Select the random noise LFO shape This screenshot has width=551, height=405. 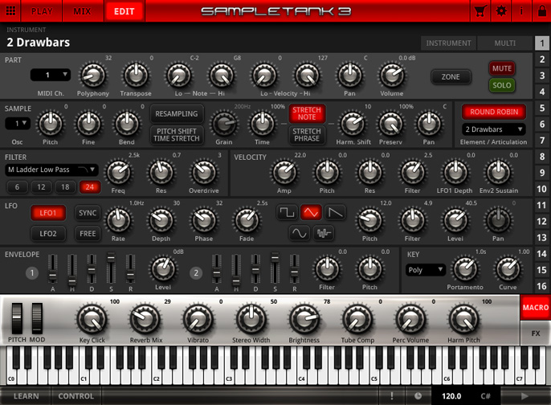coord(323,233)
